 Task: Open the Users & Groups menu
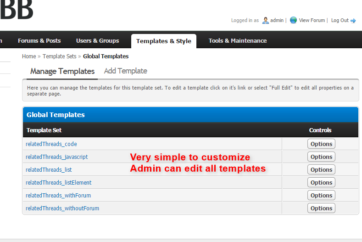97,41
